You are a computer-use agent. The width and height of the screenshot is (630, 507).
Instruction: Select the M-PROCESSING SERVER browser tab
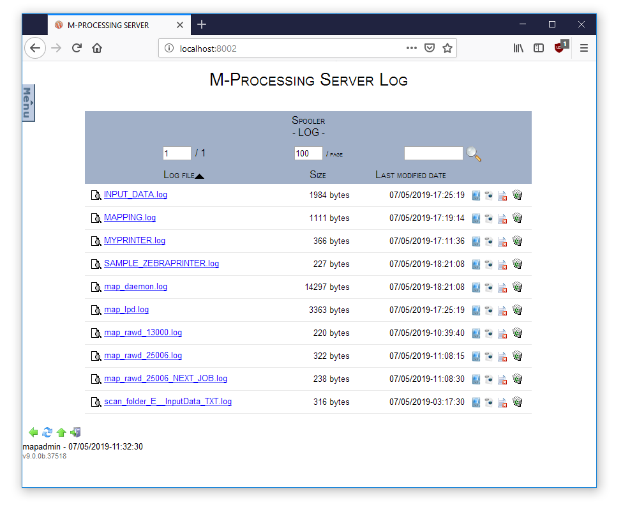pyautogui.click(x=109, y=25)
